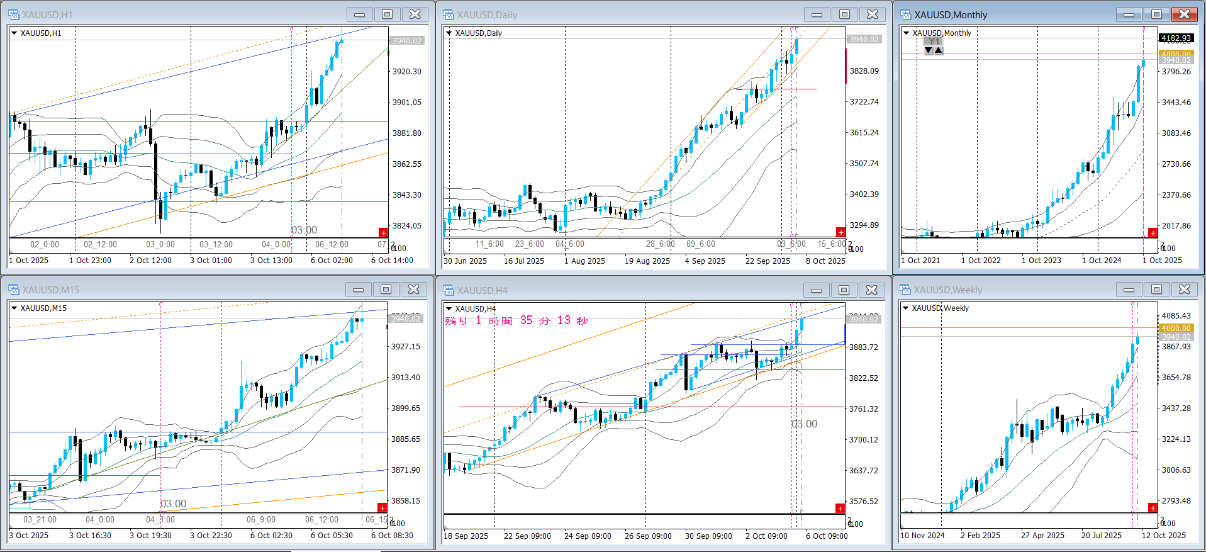Click the Y1 up arrow on Monthly chart
The width and height of the screenshot is (1206, 552).
click(939, 50)
